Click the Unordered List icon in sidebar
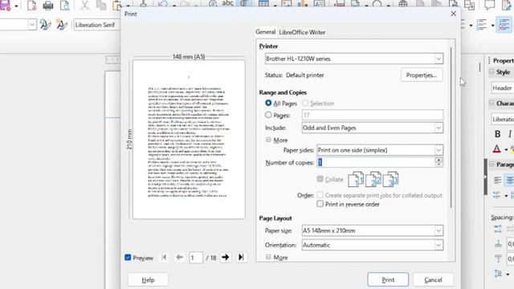This screenshot has width=514, height=289. [x=497, y=195]
